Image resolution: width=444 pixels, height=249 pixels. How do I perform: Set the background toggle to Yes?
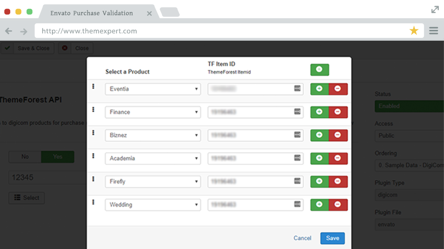[x=58, y=157]
